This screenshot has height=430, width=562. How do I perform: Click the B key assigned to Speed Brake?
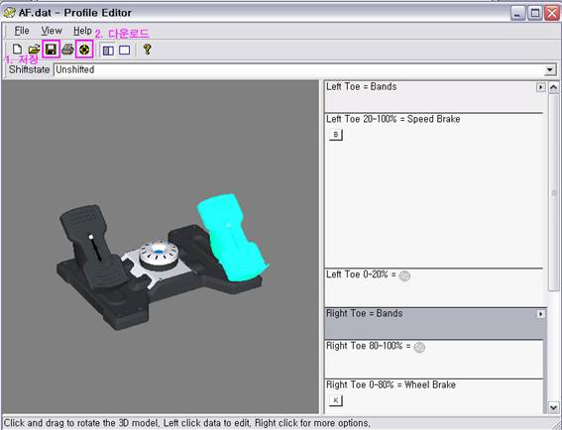pos(336,135)
